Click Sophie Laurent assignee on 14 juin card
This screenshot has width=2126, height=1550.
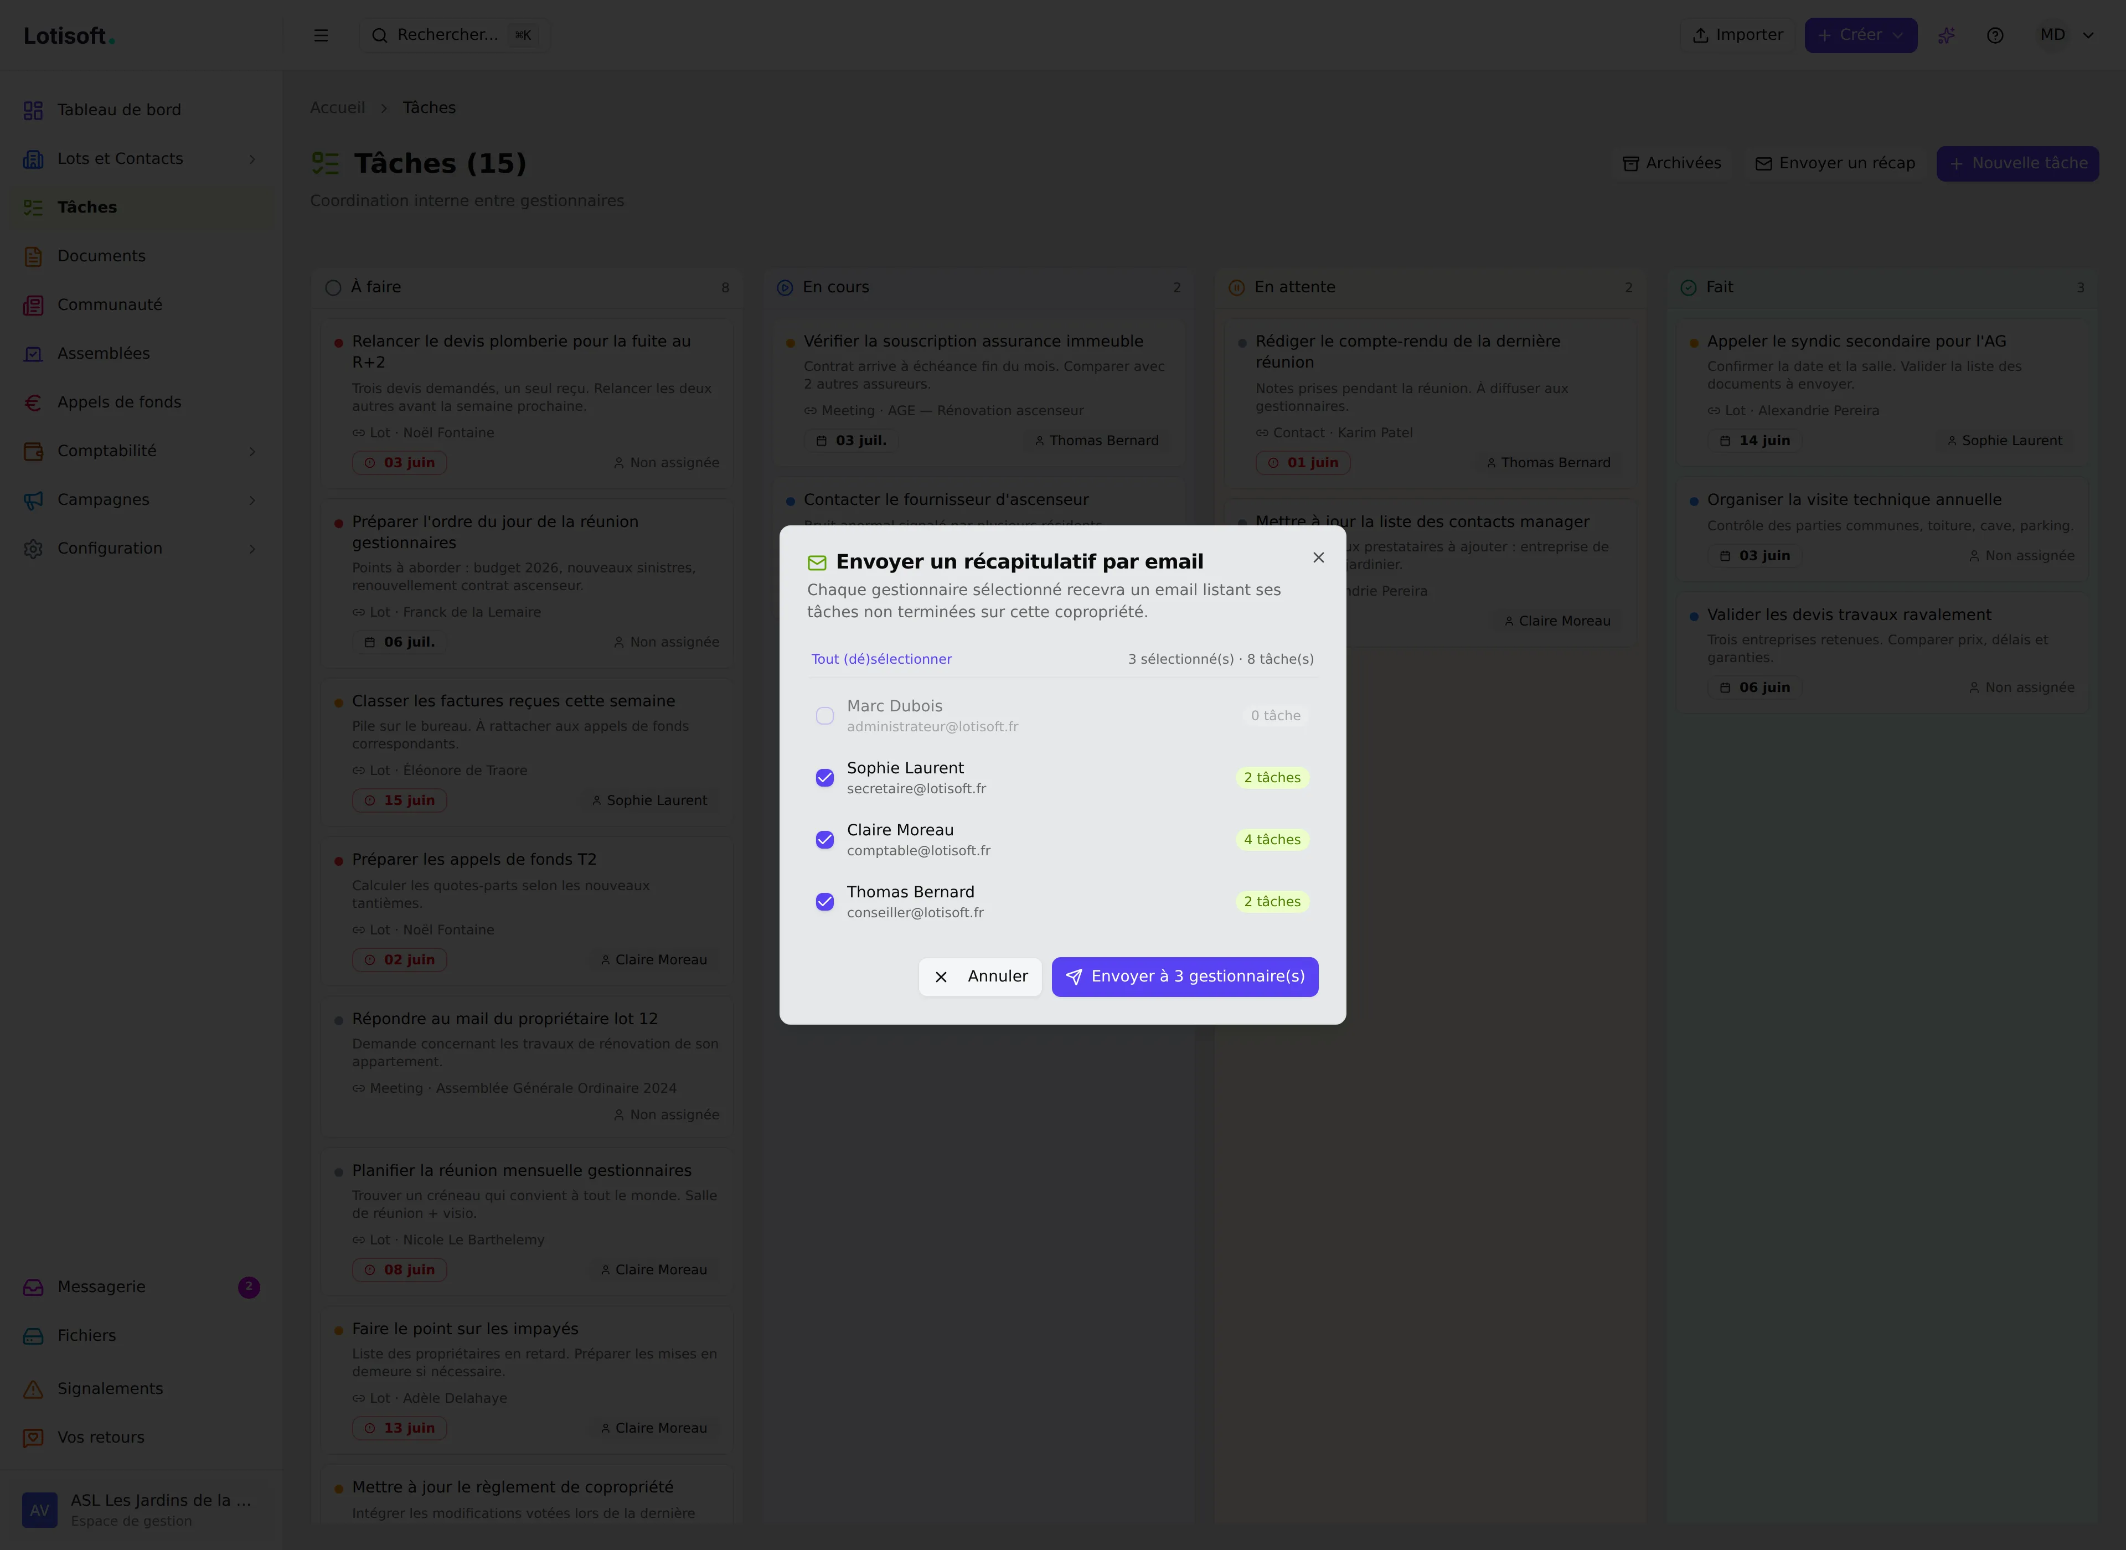[2004, 441]
